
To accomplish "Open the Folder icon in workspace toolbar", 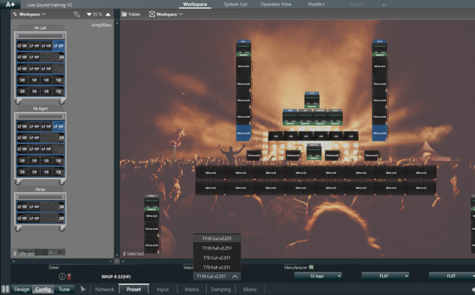I will tap(131, 14).
